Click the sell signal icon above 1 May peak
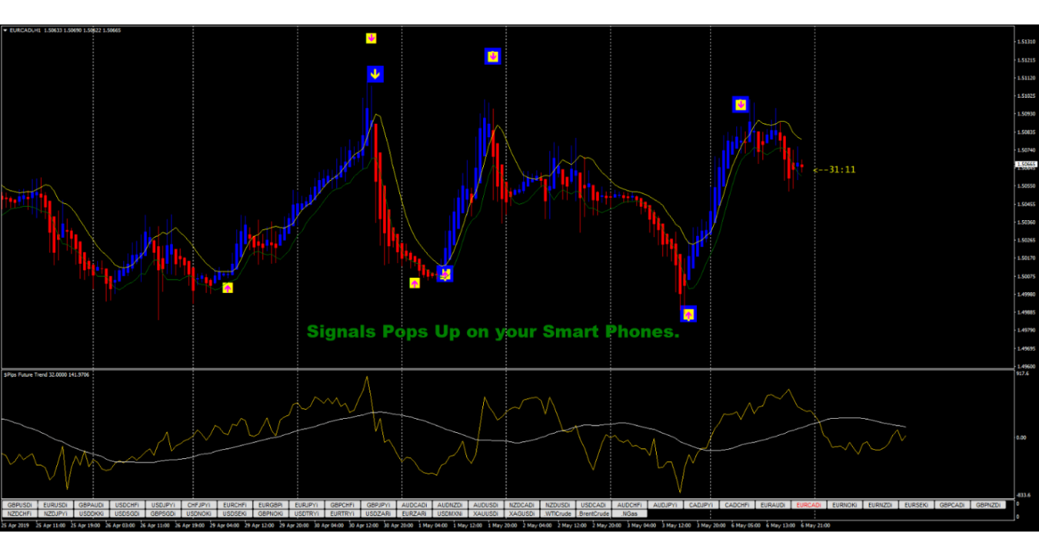Viewport: 1039px width, 556px height. (493, 56)
